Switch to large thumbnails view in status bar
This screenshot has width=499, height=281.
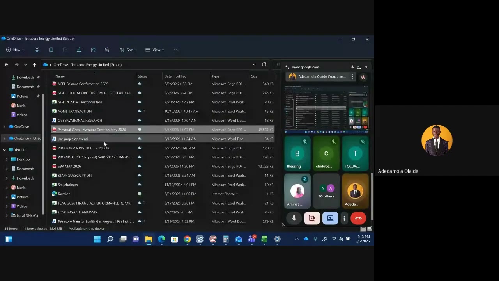370,229
